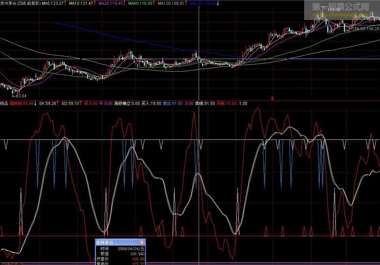Click the red S marker below chart
This screenshot has width=380, height=265.
click(272, 98)
